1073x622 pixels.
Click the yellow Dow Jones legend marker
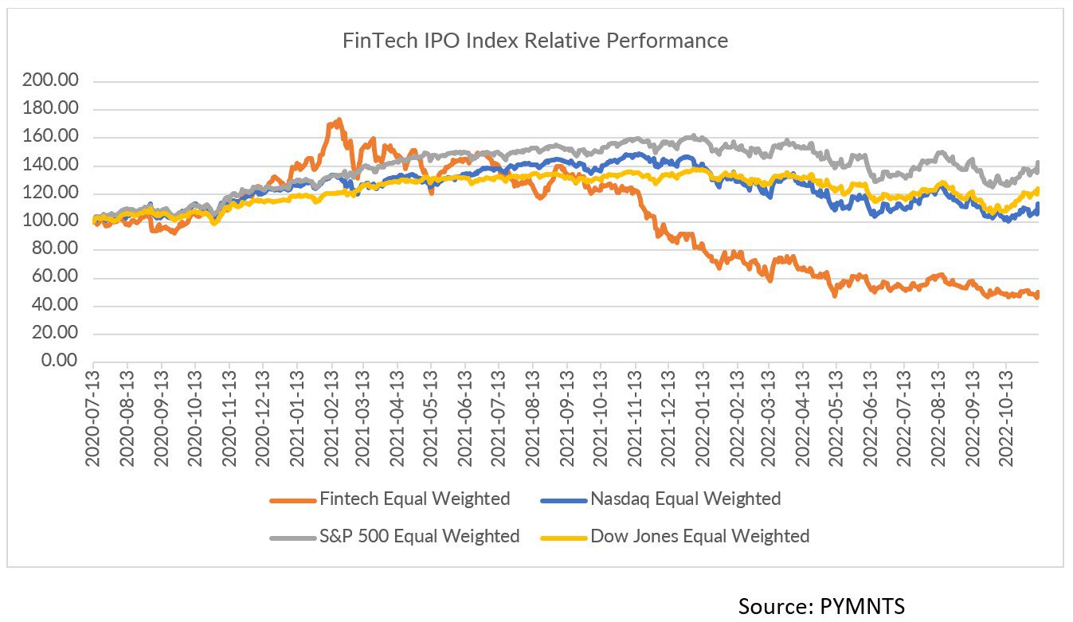click(563, 537)
